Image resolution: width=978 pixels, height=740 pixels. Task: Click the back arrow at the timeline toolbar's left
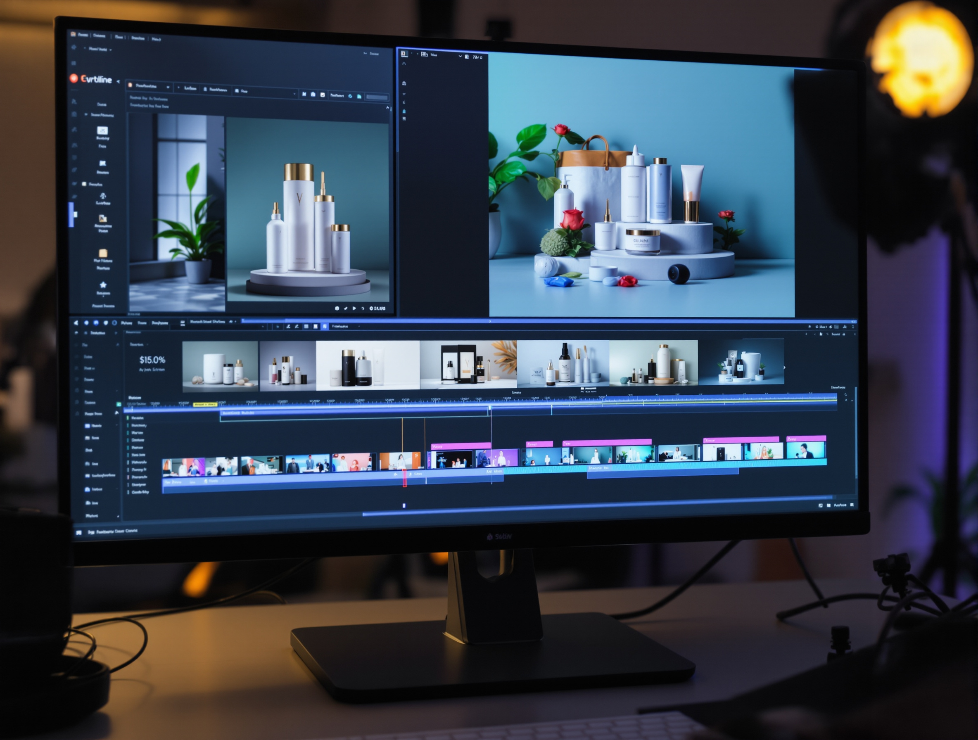click(76, 323)
